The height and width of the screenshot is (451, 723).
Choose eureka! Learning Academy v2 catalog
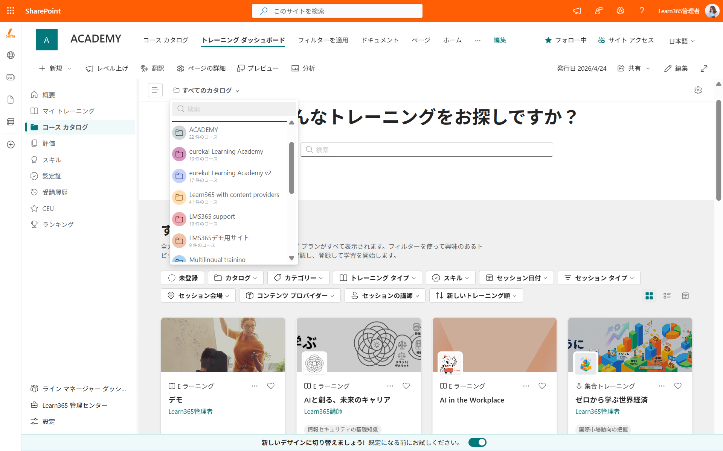point(230,176)
